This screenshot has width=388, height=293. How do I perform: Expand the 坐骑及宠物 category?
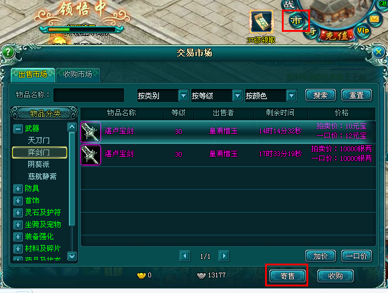(x=18, y=225)
